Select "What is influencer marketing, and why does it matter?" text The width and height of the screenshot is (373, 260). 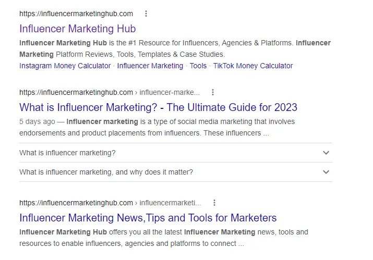coord(106,172)
